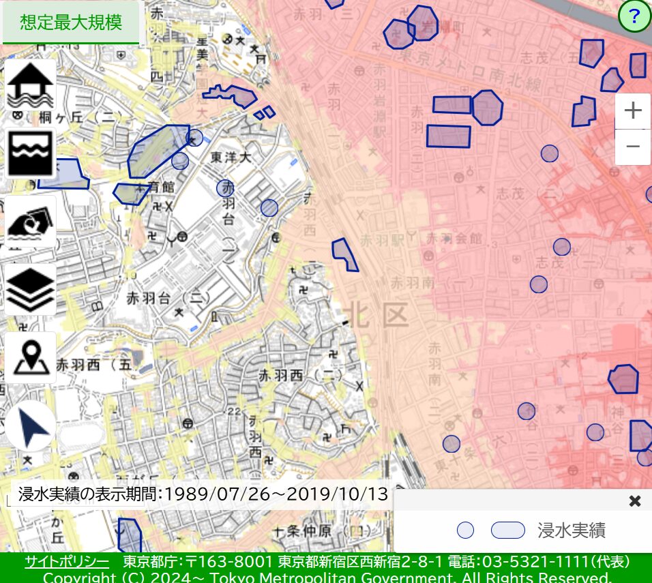Zoom in with the plus button
Screen dimensions: 652x583
(x=632, y=110)
